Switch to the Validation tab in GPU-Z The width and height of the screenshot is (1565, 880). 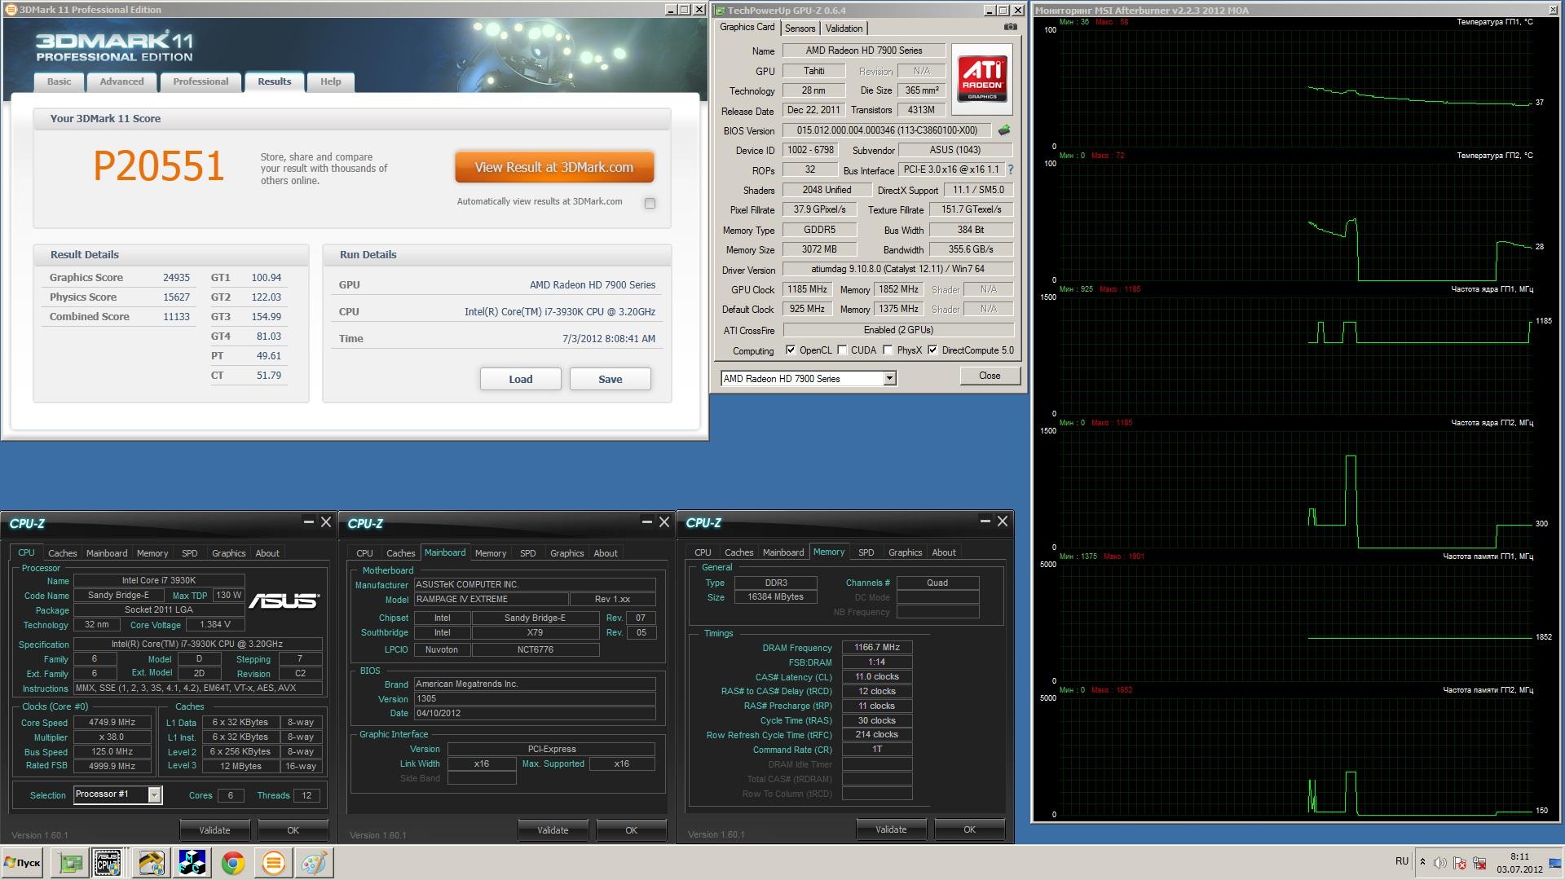(844, 29)
